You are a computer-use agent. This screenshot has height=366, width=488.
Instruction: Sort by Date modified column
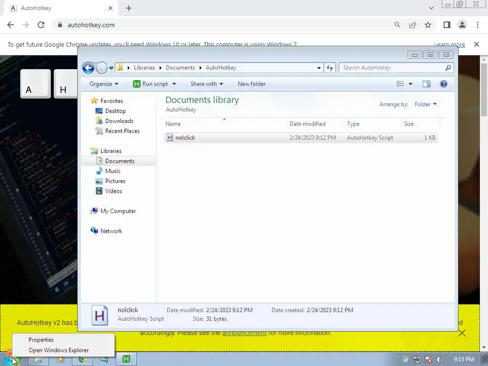[x=315, y=123]
